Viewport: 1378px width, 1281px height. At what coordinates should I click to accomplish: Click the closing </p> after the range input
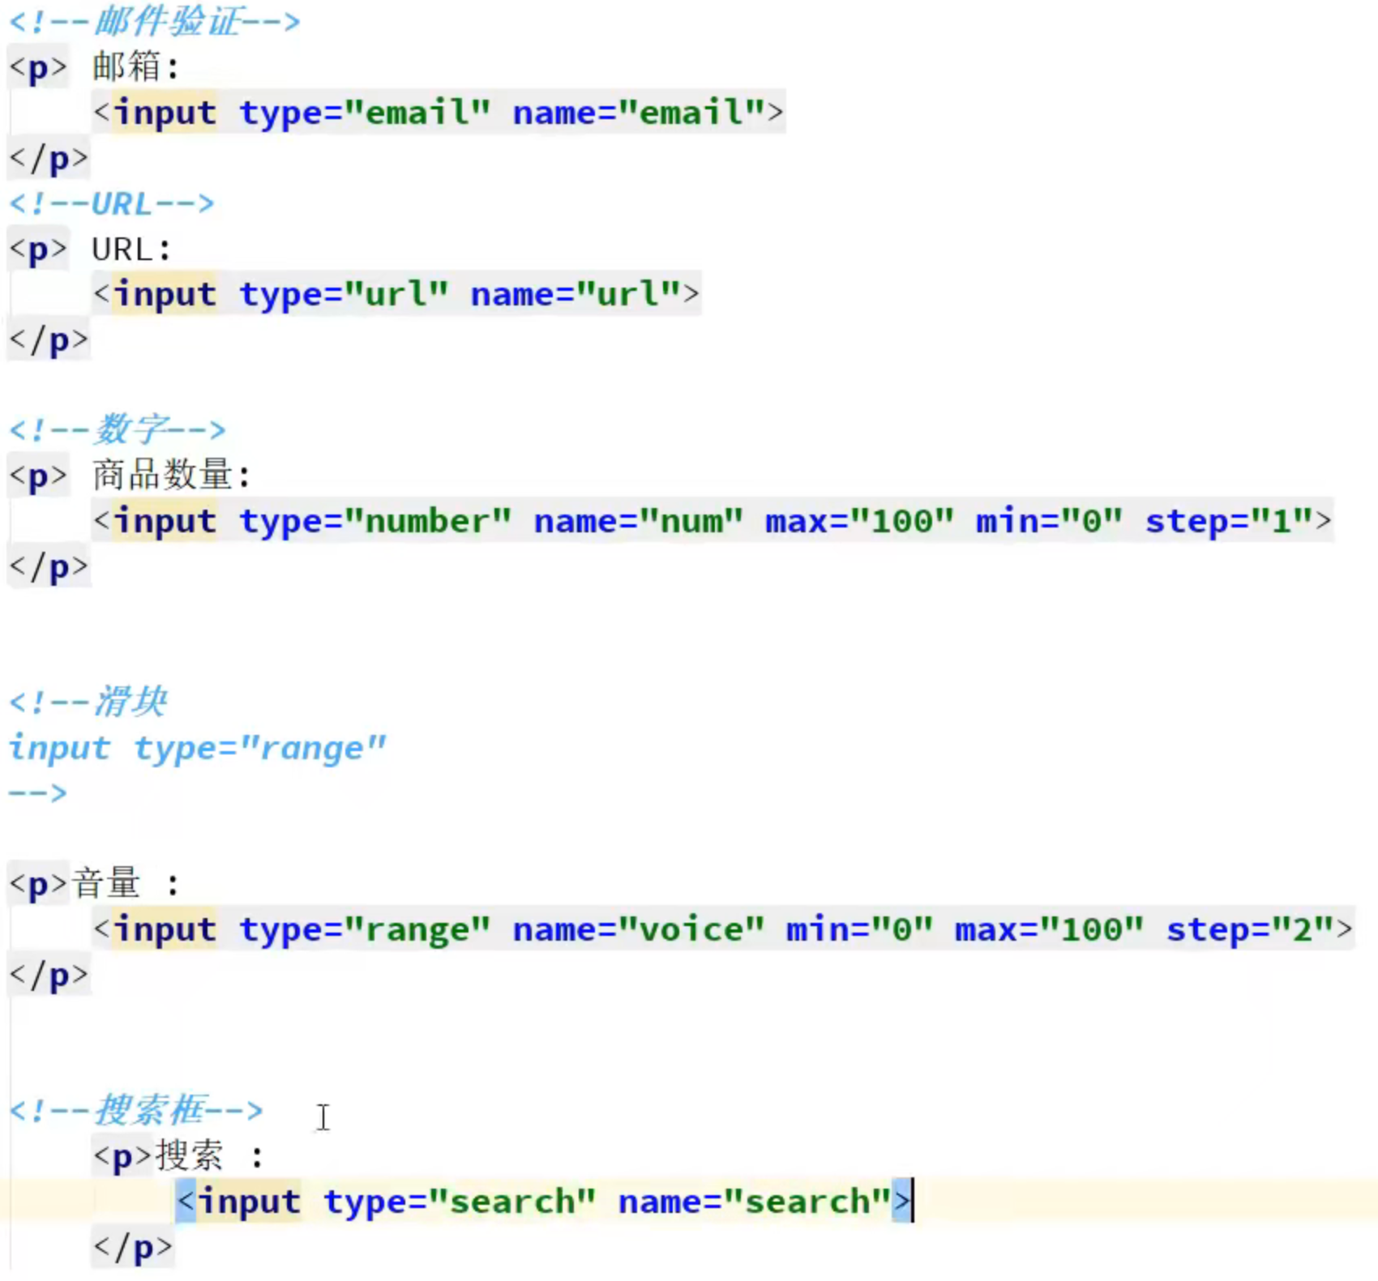(x=49, y=975)
